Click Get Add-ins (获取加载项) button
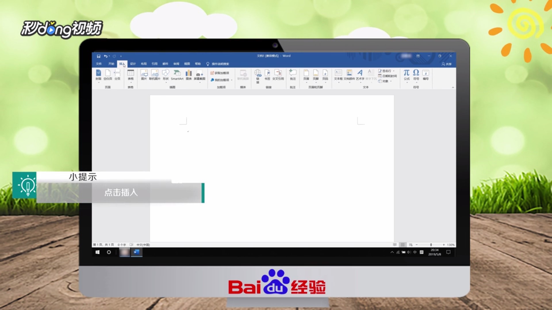 (220, 73)
